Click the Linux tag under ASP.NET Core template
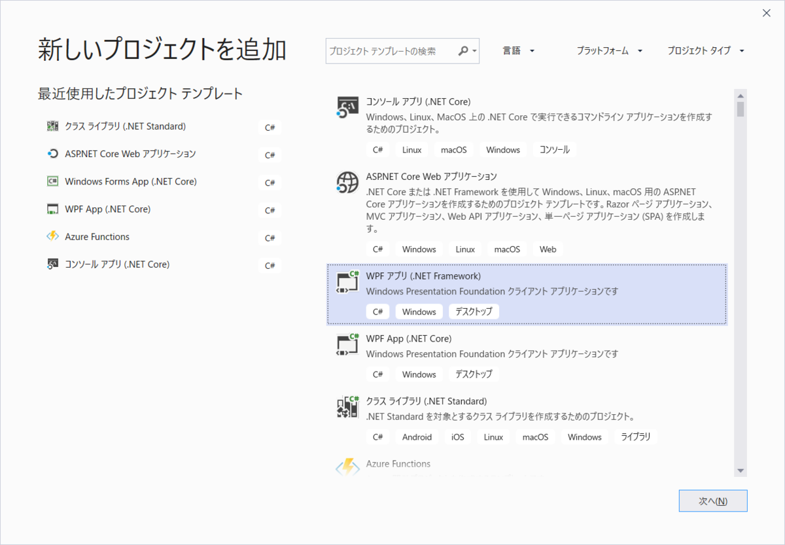 465,249
